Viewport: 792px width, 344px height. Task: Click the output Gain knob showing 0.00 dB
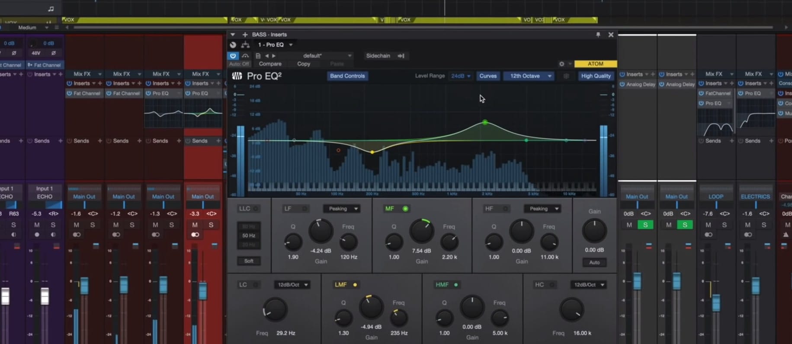(594, 231)
